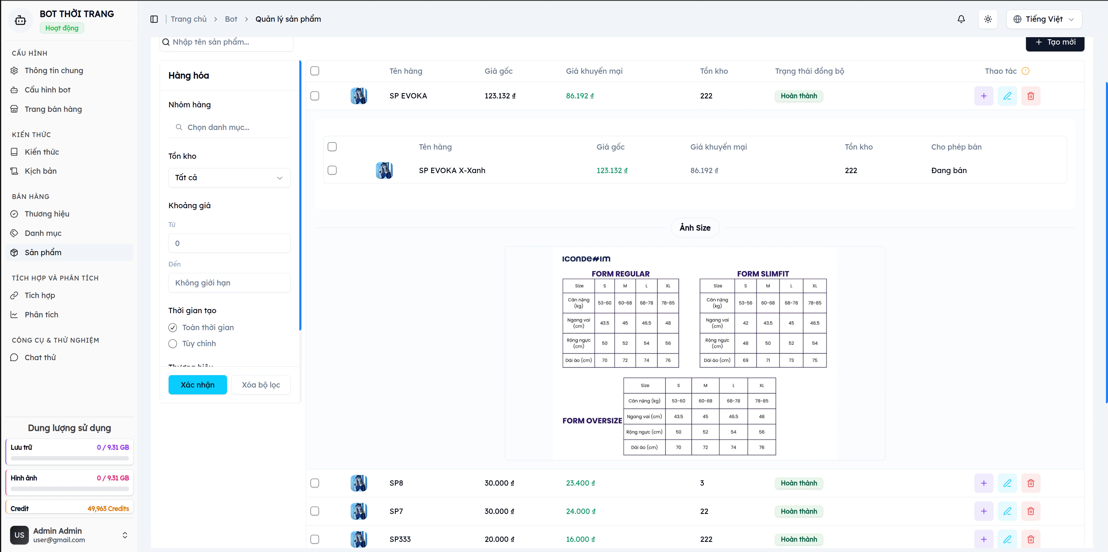Add variant with plus icon for SP7
This screenshot has width=1108, height=552.
[x=983, y=511]
